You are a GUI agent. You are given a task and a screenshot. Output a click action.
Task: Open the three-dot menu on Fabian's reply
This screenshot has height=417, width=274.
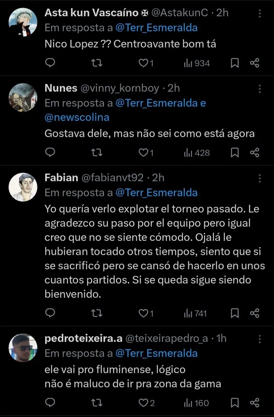(261, 178)
